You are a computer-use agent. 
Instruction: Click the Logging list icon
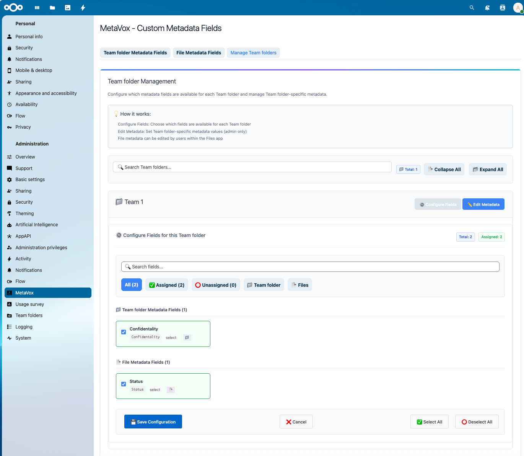[x=10, y=327]
